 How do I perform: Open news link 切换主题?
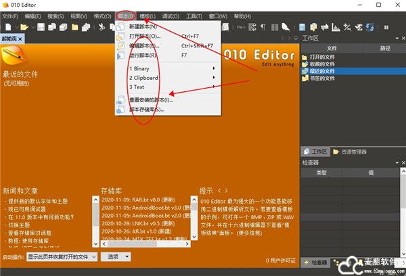pos(19,225)
